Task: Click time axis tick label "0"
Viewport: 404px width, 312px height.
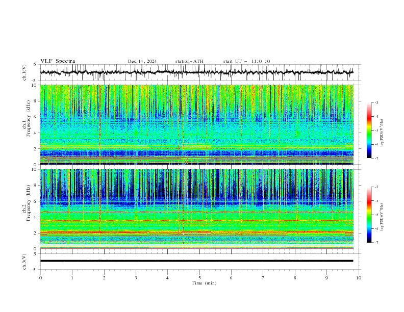Action: coord(40,278)
